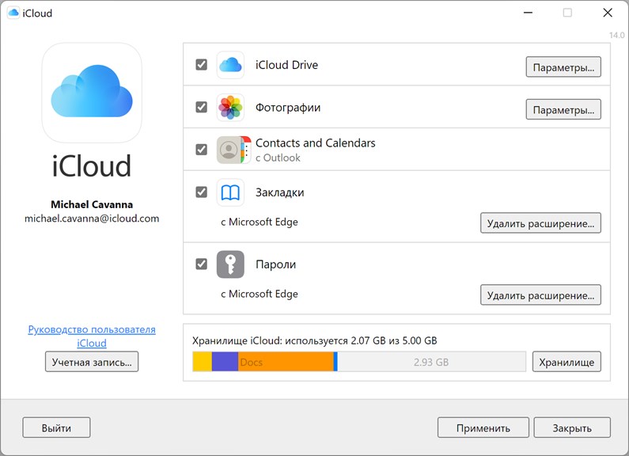Open Параметры for Фотографии
Image resolution: width=629 pixels, height=456 pixels.
(x=563, y=109)
